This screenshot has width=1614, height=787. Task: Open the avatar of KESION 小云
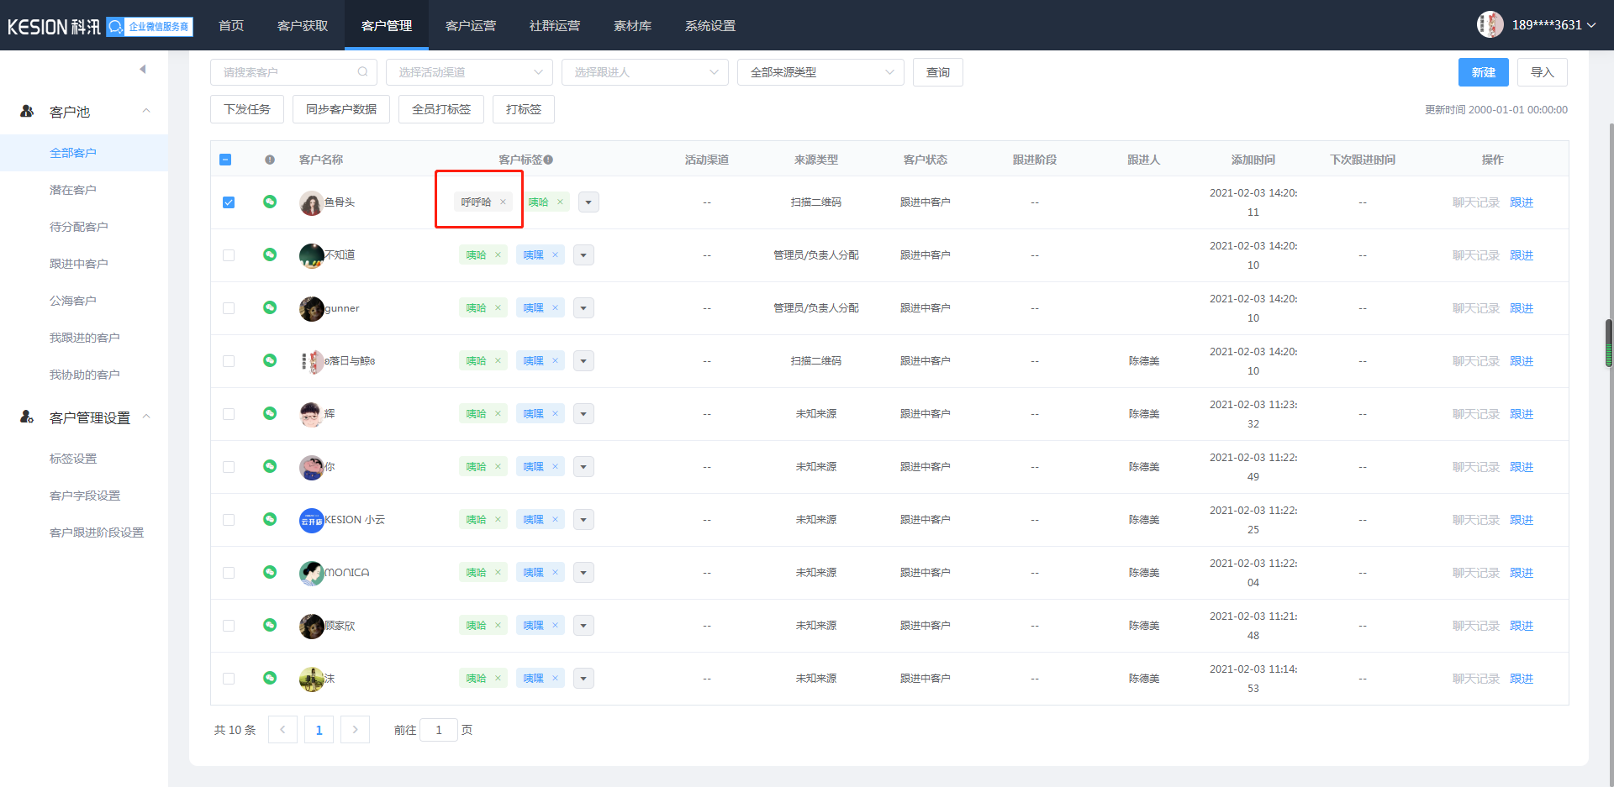click(x=312, y=520)
